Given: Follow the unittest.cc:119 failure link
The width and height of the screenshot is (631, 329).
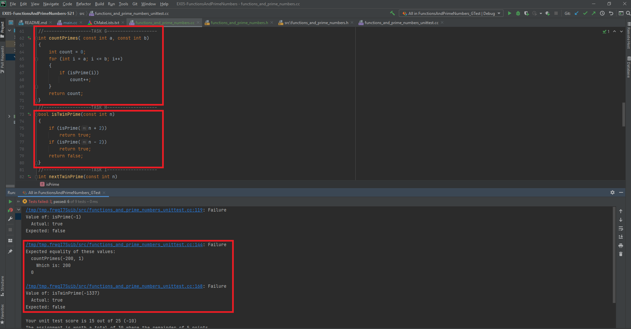Looking at the screenshot, I should [114, 210].
